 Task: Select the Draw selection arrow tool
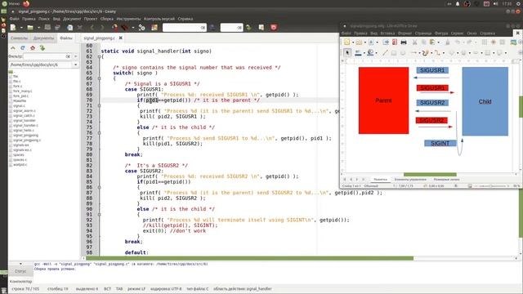[x=347, y=52]
